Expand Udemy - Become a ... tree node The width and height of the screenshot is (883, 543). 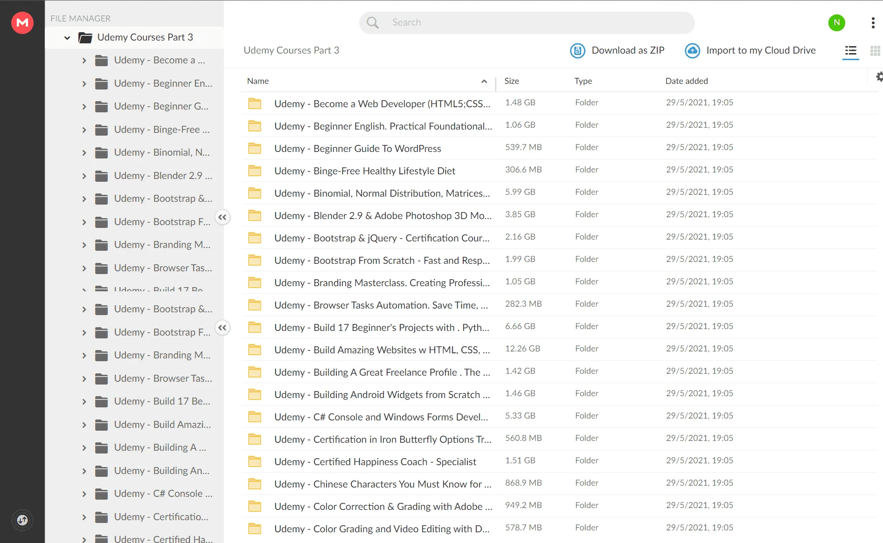84,61
